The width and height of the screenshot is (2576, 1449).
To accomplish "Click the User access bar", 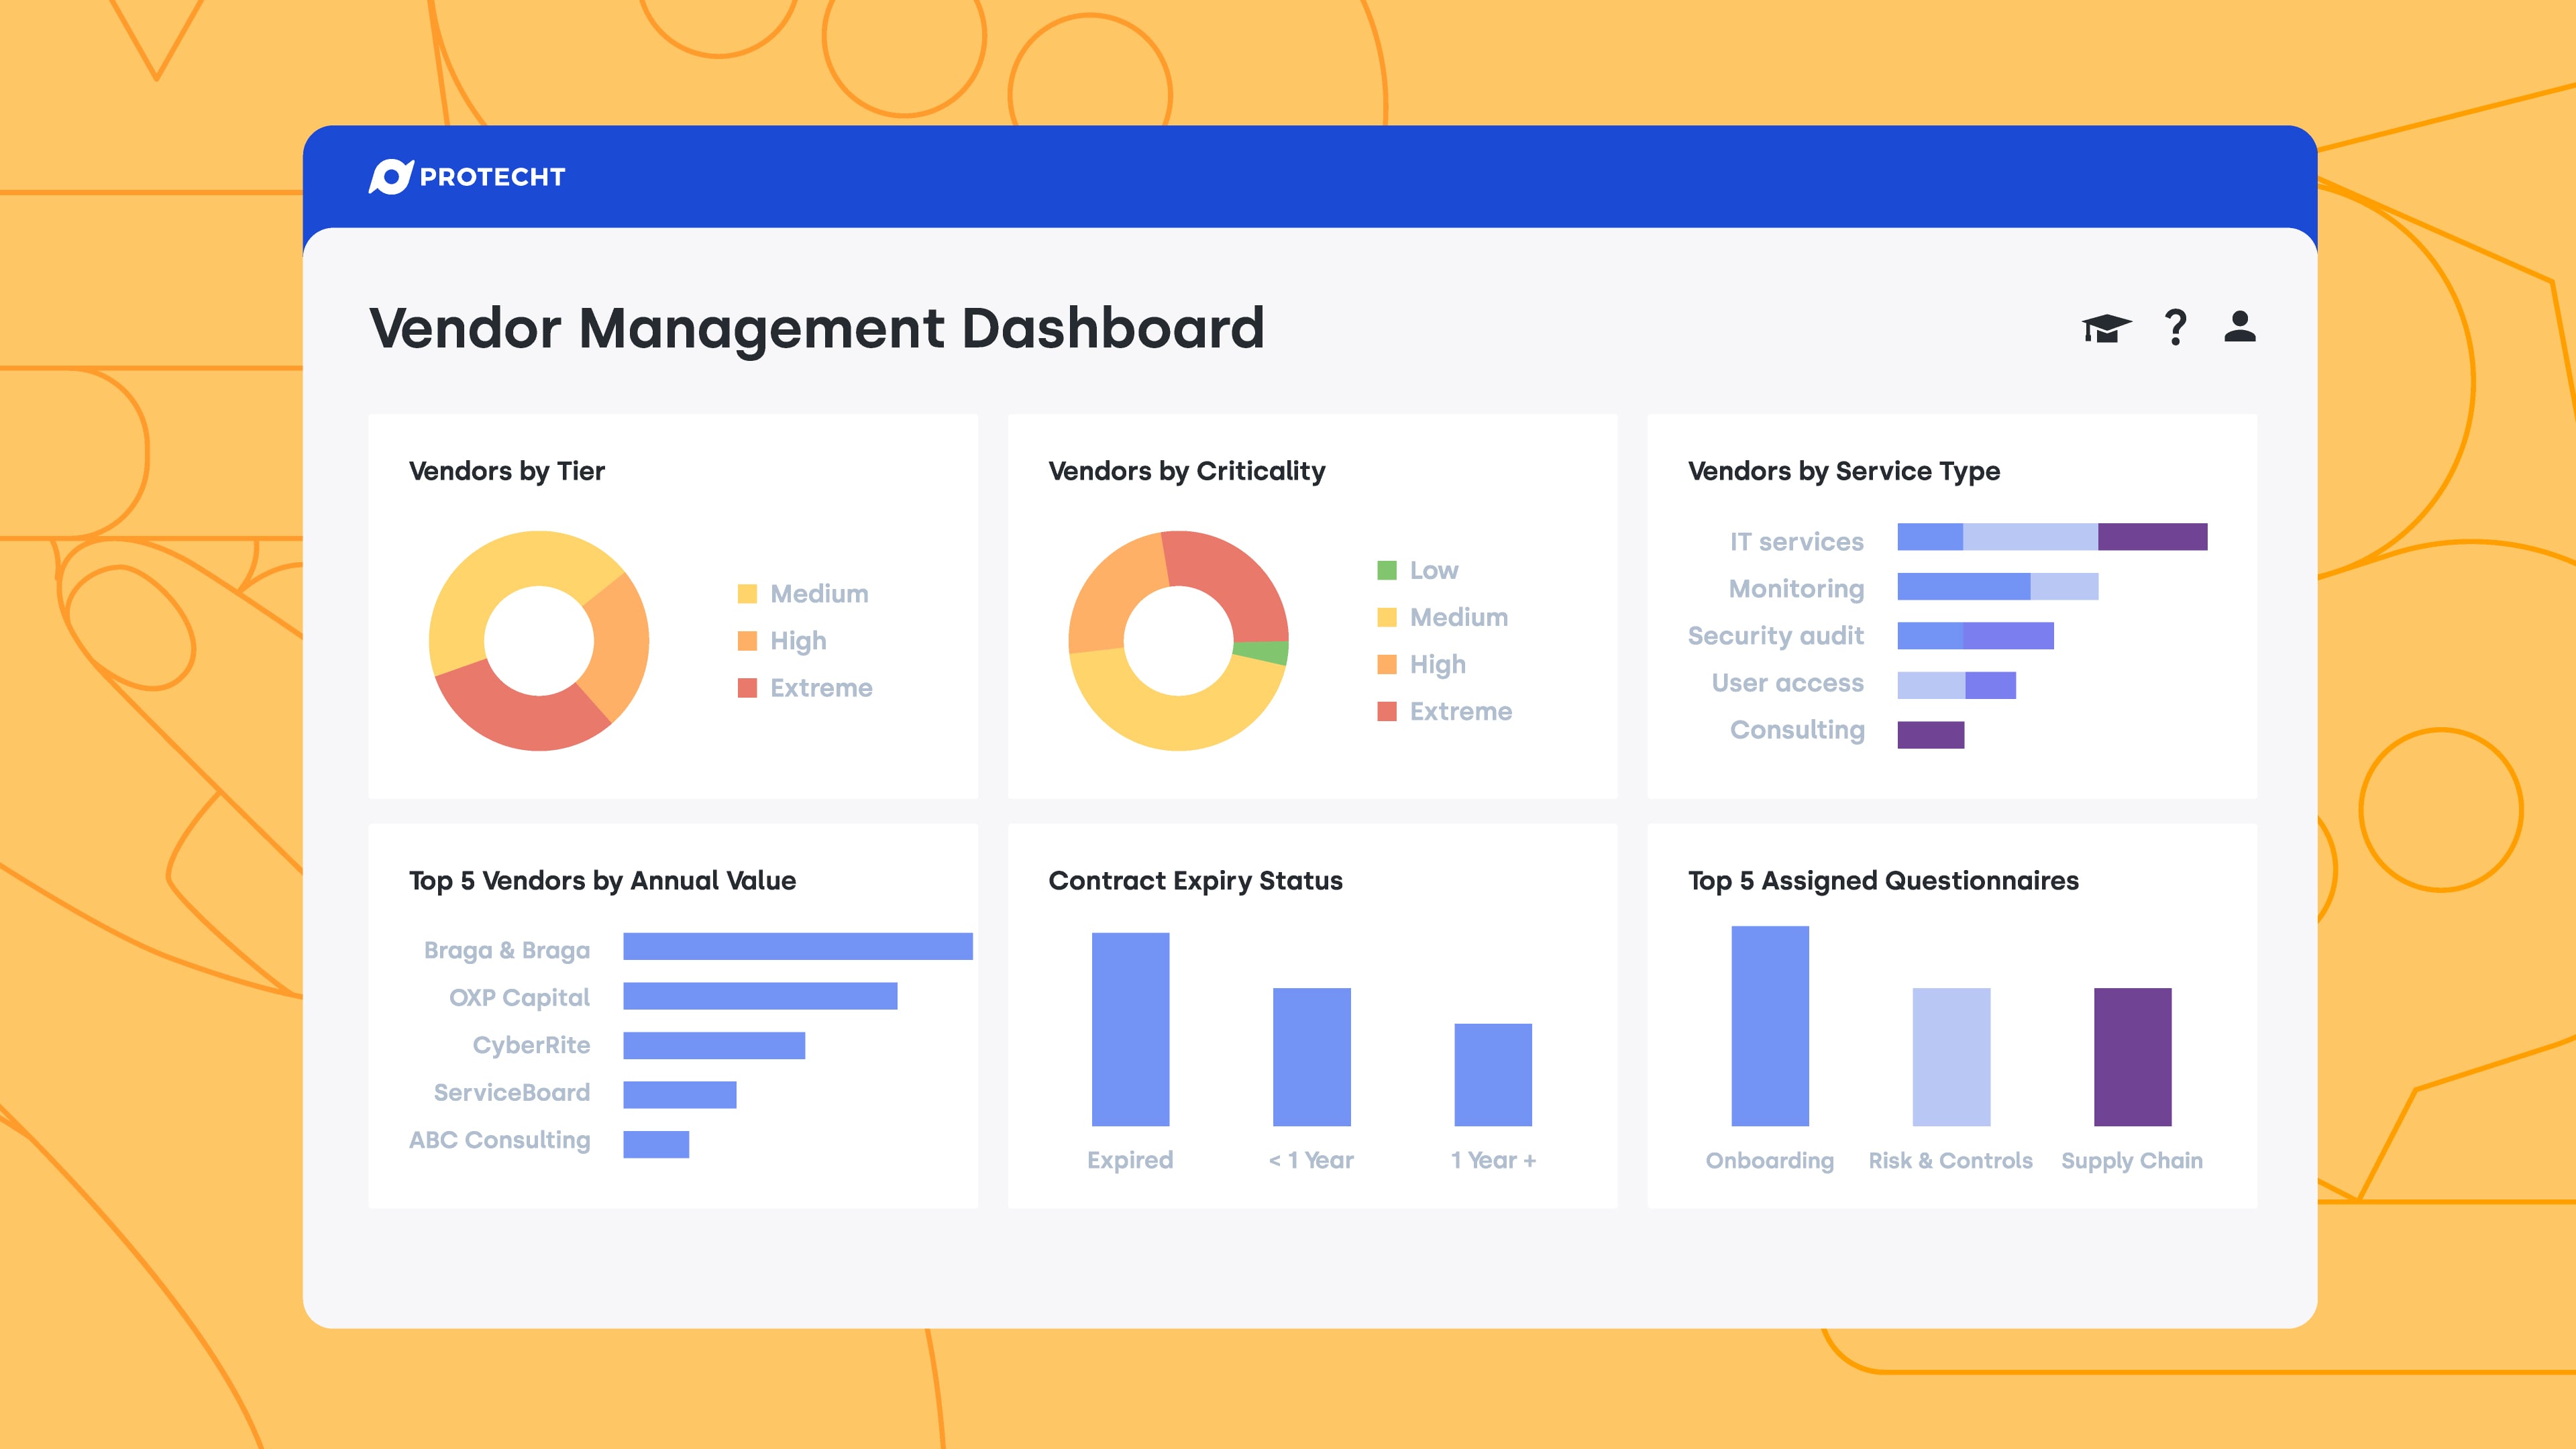I will pos(1957,685).
